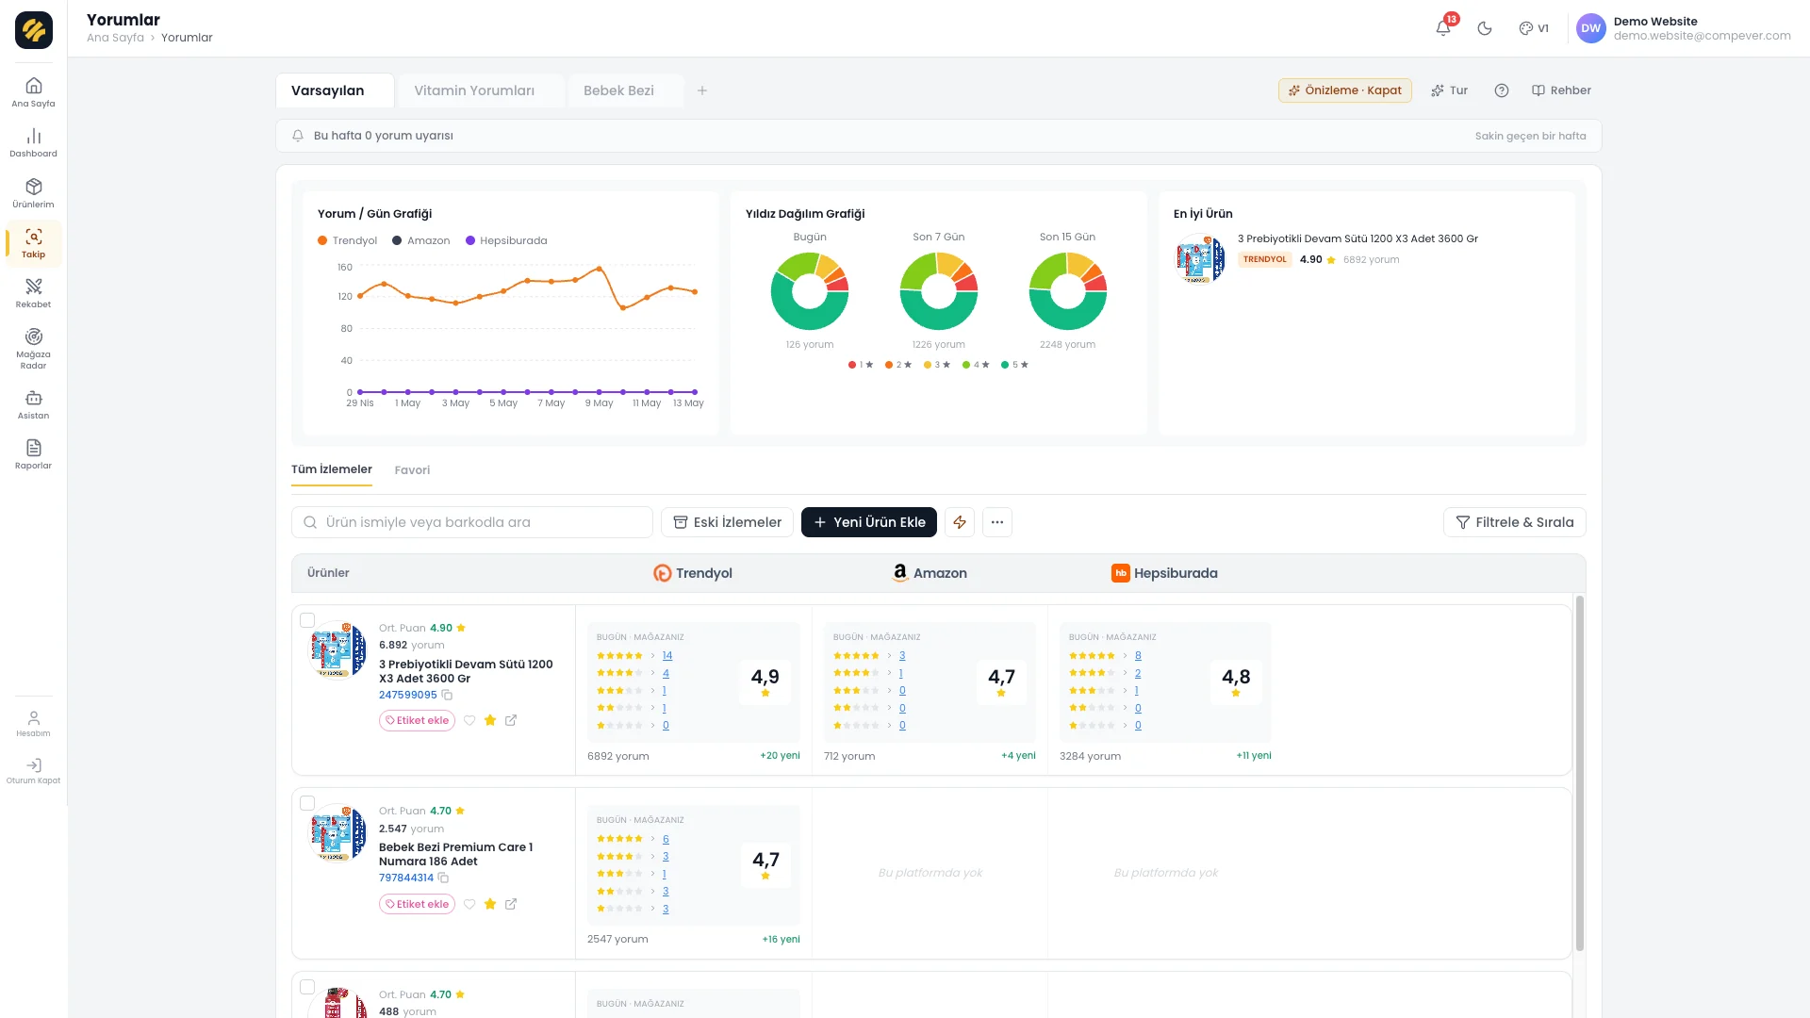The height and width of the screenshot is (1018, 1810).
Task: Toggle Hepsiburada series in chart legend
Action: coord(506,240)
